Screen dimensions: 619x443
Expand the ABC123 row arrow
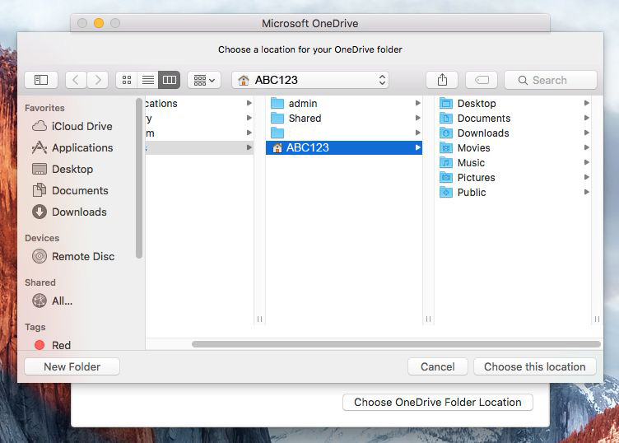(x=417, y=147)
